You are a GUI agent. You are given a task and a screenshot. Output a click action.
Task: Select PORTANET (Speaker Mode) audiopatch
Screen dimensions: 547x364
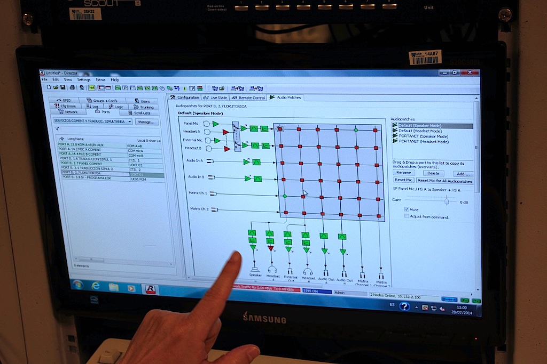tap(424, 136)
